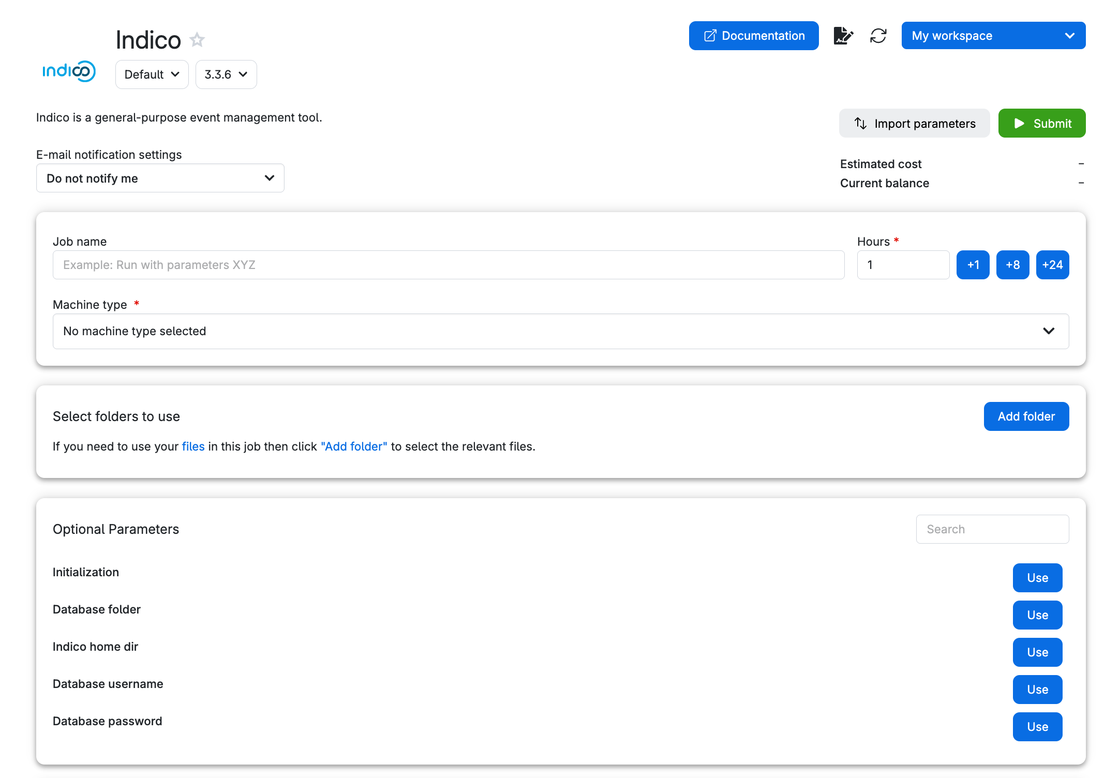Focus the Job name input field
Viewport: 1104px width, 778px height.
(449, 265)
